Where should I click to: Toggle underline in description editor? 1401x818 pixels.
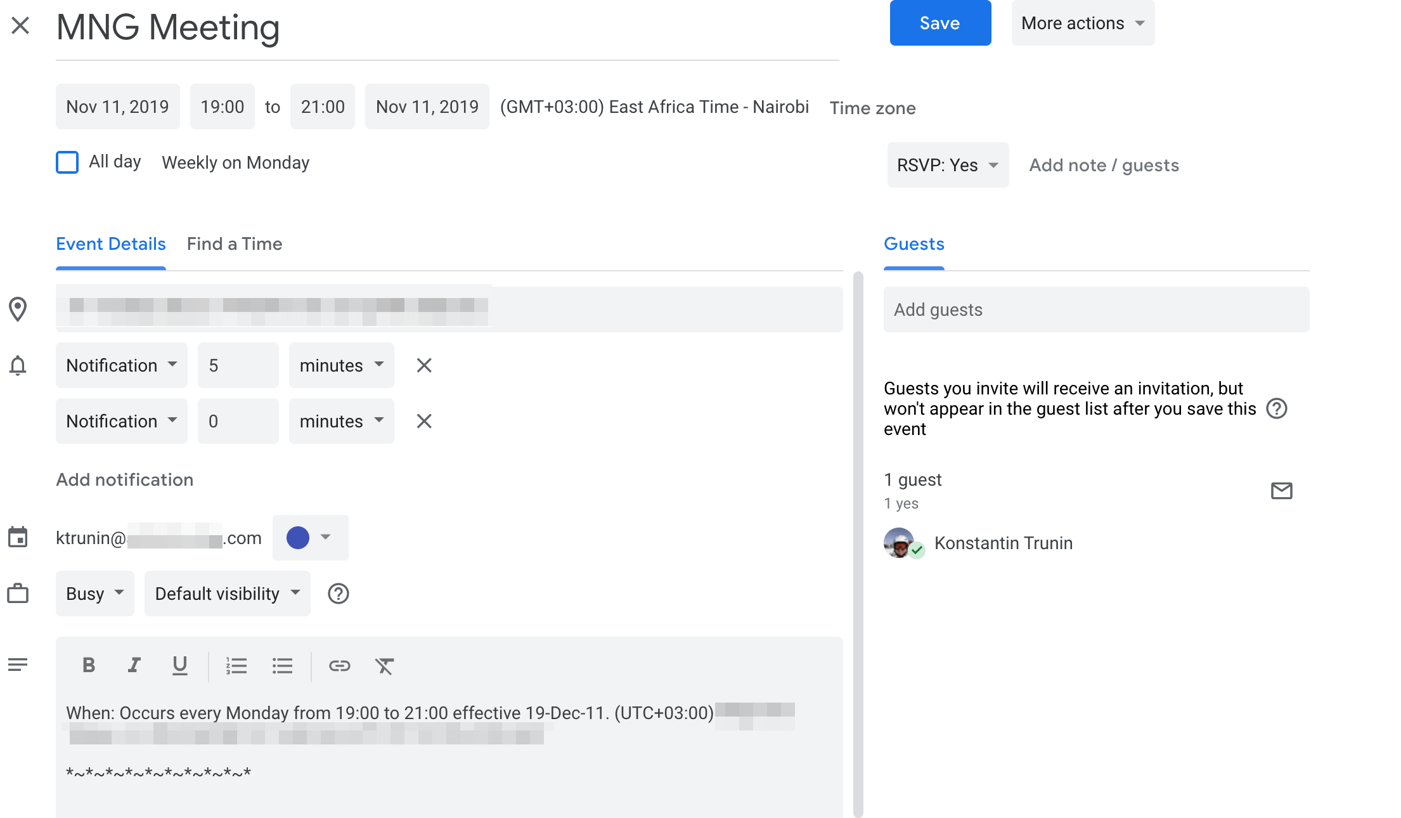click(x=180, y=665)
